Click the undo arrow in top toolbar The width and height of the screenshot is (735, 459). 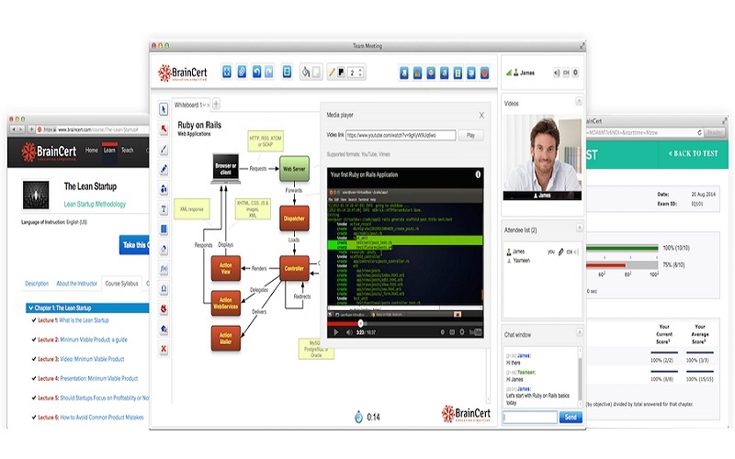[256, 72]
